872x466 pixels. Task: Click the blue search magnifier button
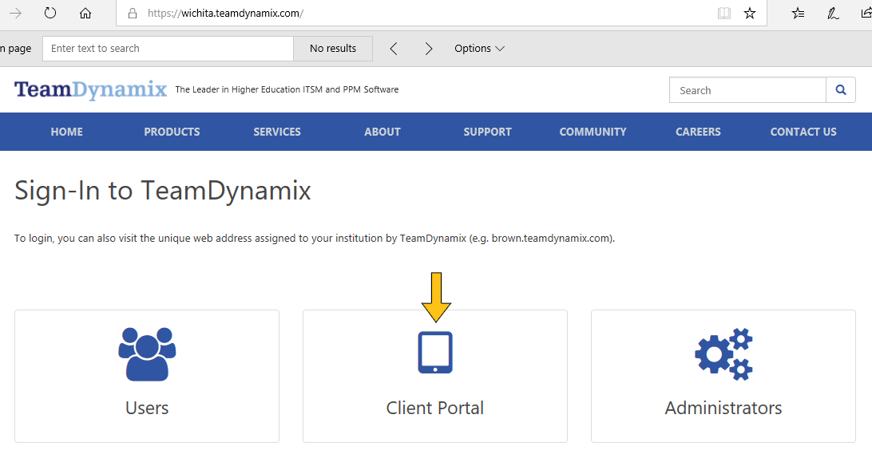pos(841,90)
